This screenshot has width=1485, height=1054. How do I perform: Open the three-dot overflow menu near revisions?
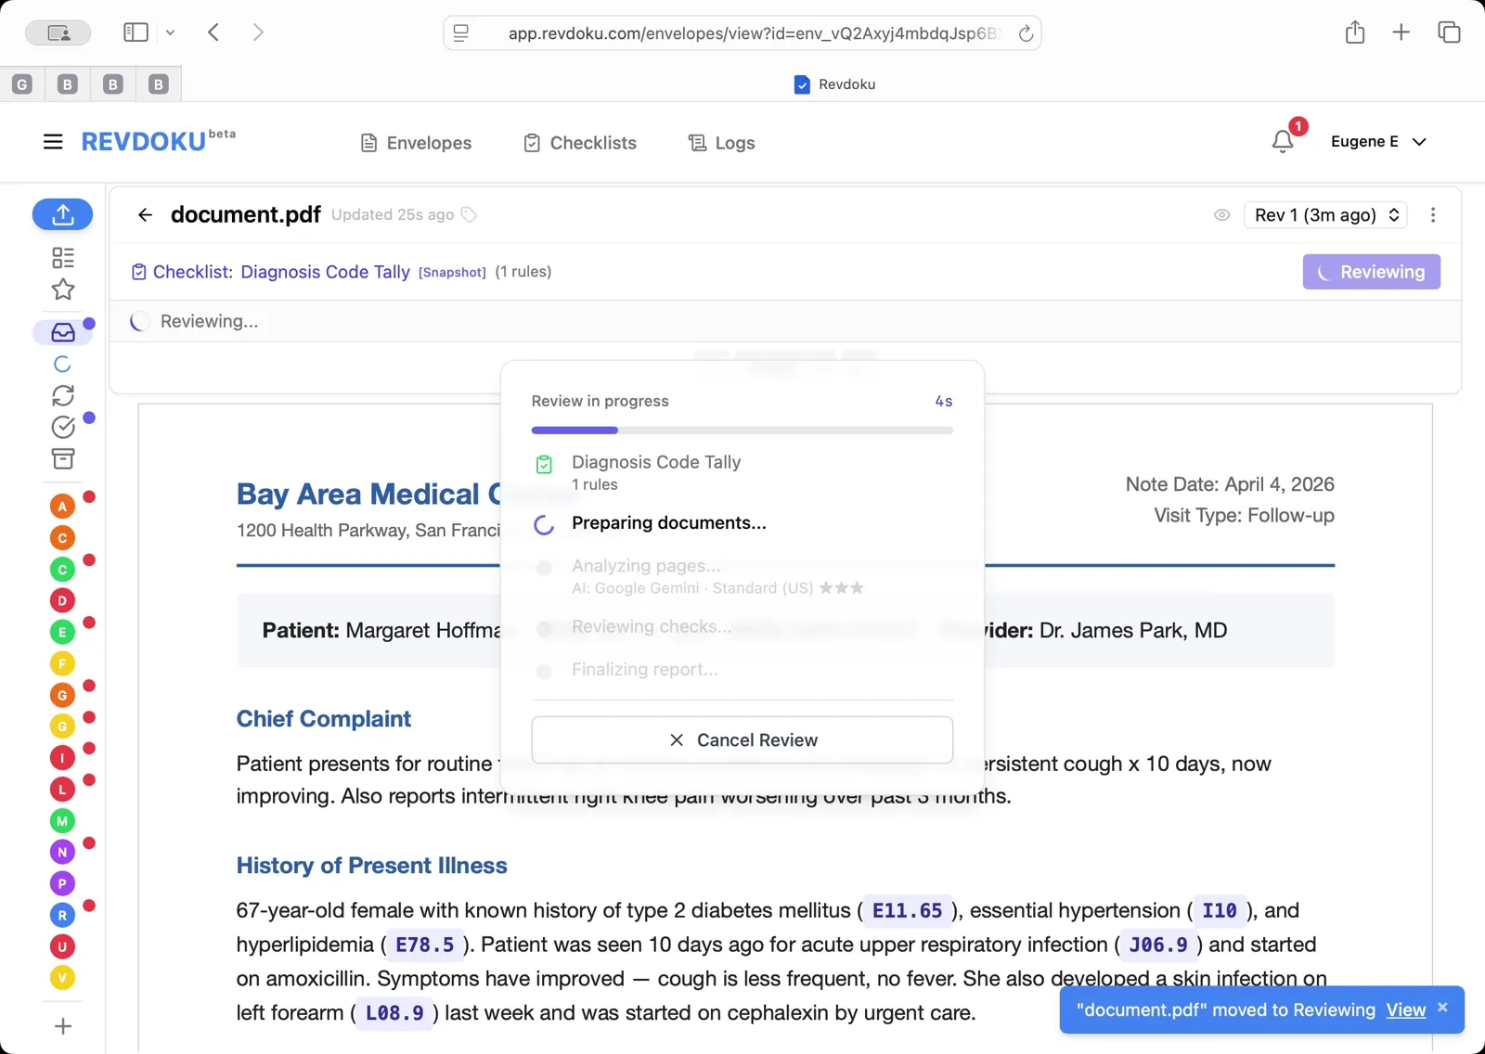pos(1433,214)
